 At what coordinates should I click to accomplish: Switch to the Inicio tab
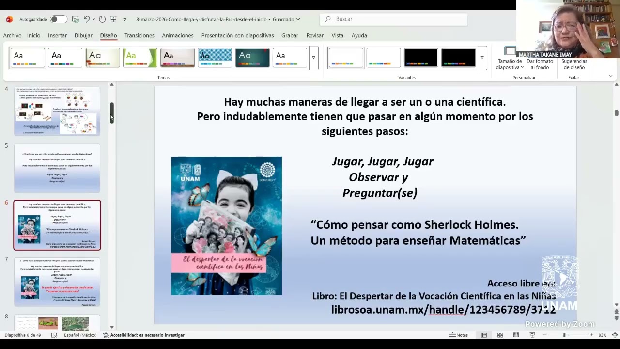click(x=33, y=35)
